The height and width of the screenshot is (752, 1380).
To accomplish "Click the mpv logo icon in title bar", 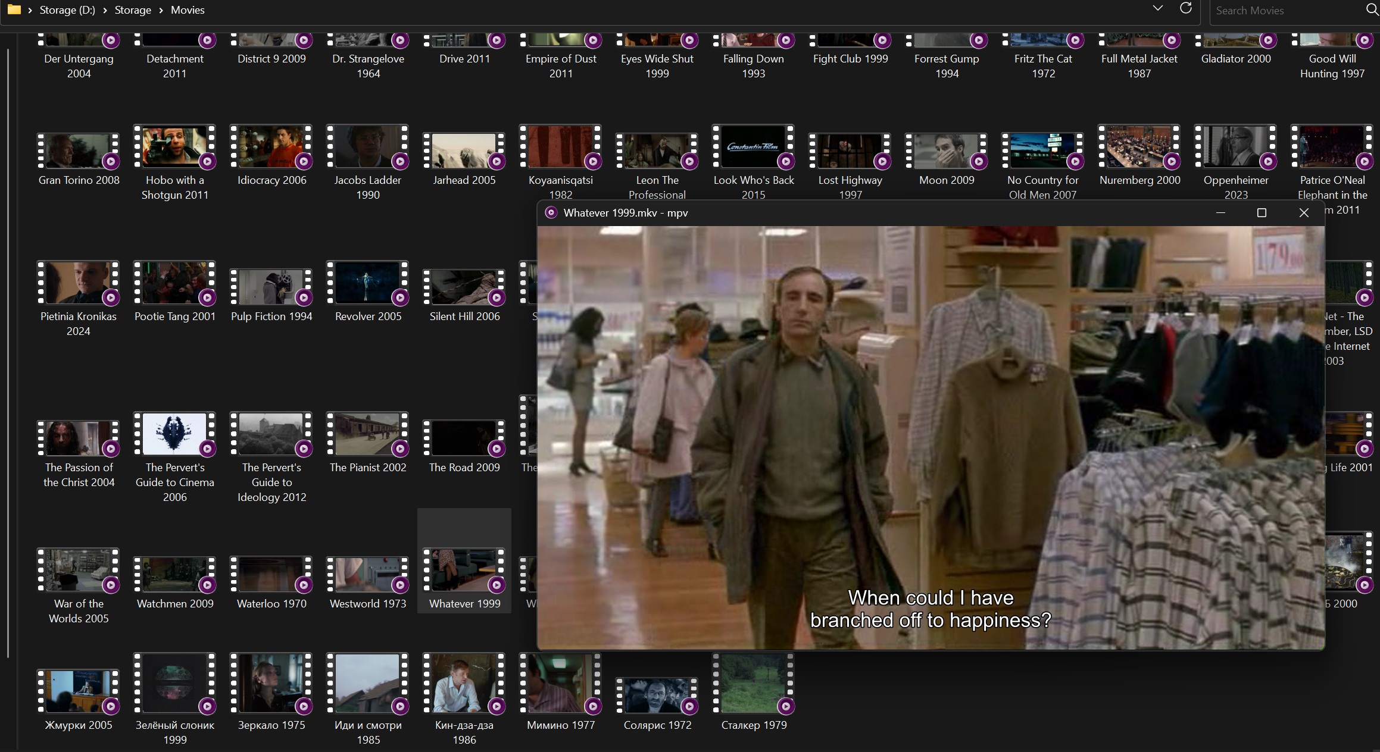I will pos(551,213).
